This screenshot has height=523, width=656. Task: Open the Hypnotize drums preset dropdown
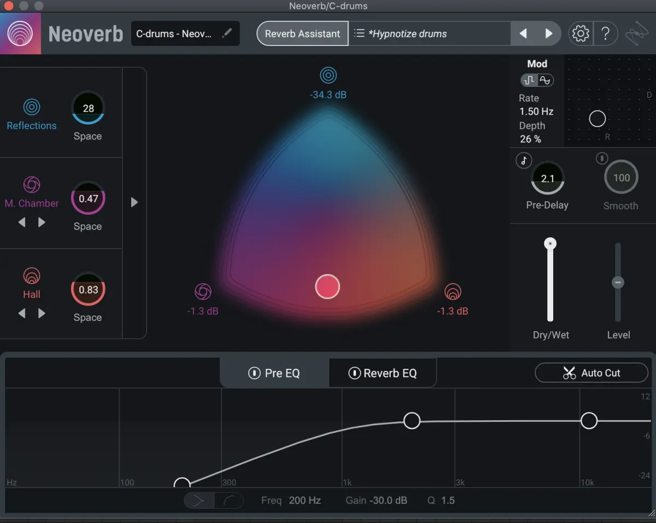[430, 34]
